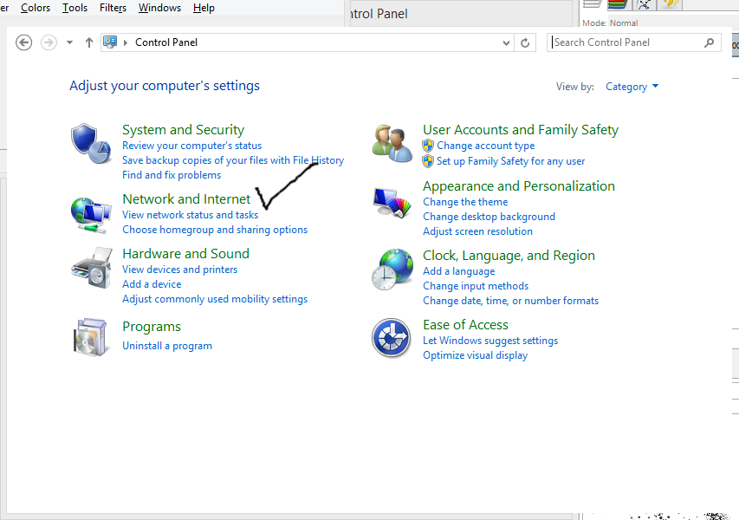Viewport: 739px width, 520px height.
Task: Click Set up Family Safety for any user
Action: [511, 161]
